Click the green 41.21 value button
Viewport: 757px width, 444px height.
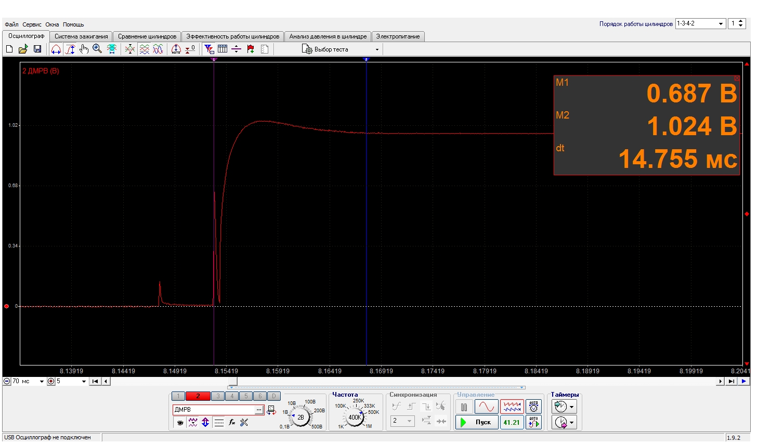coord(512,422)
